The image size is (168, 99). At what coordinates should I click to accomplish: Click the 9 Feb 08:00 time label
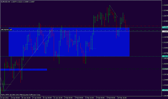click(111, 98)
